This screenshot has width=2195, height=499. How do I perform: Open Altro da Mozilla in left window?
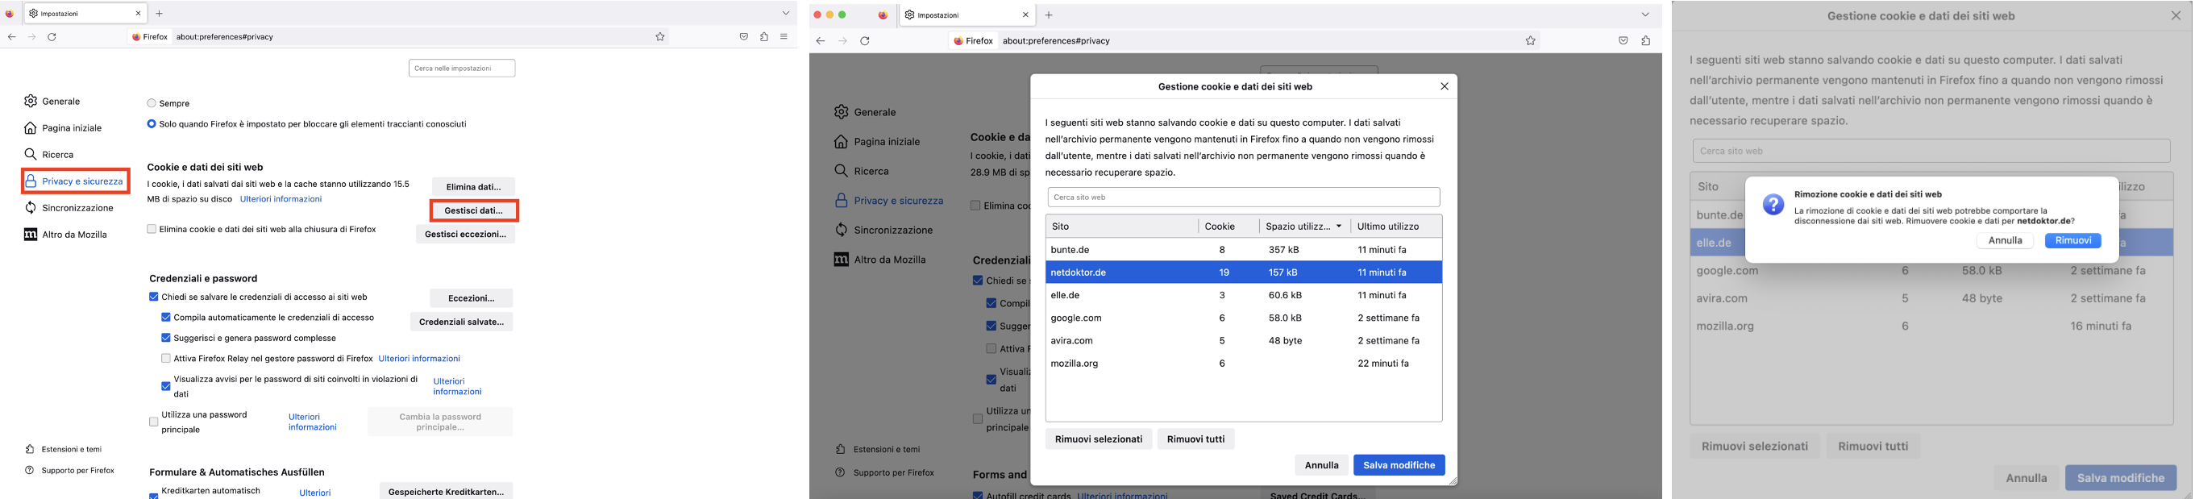tap(65, 234)
